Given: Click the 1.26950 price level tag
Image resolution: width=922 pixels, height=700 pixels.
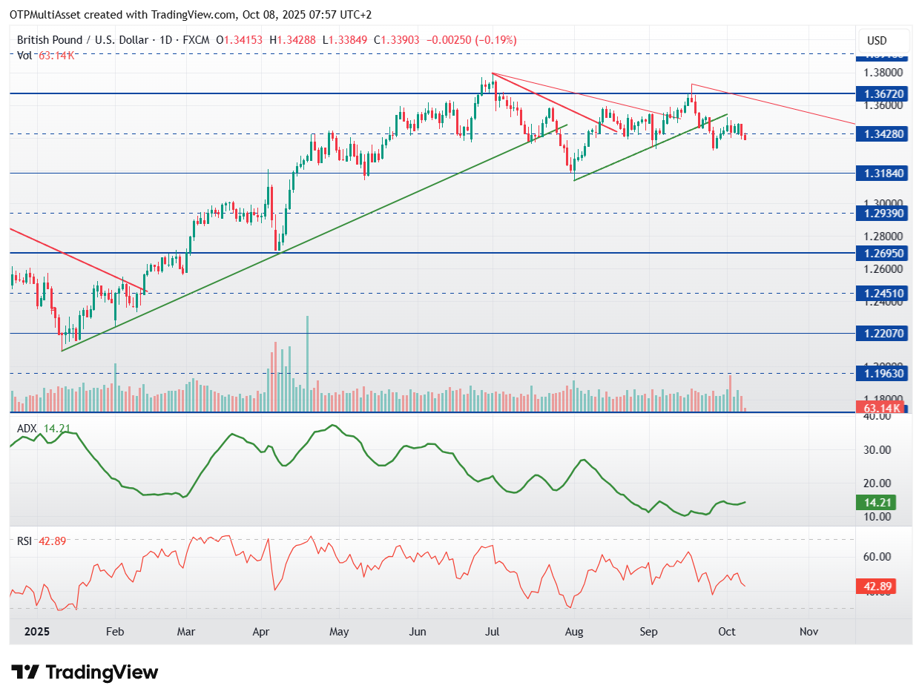Looking at the screenshot, I should click(x=883, y=253).
